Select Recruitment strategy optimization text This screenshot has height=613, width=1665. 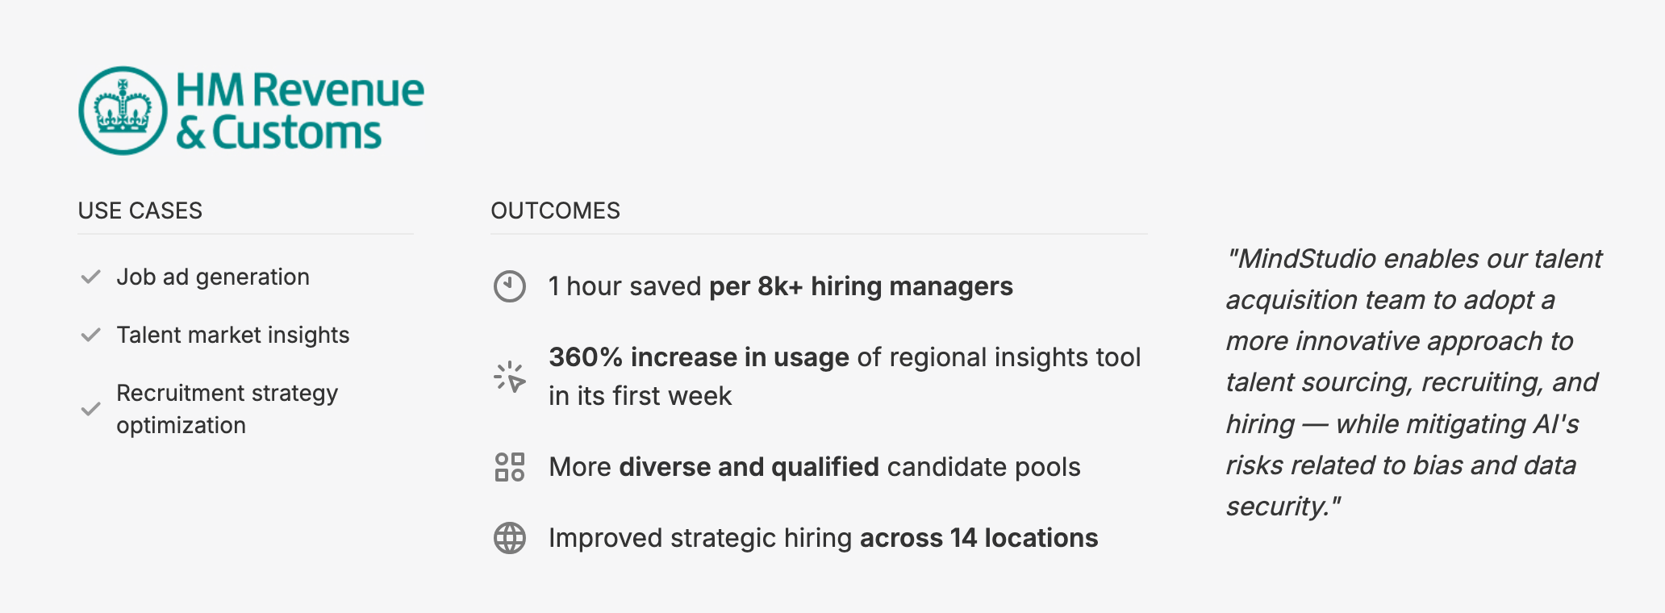[227, 409]
